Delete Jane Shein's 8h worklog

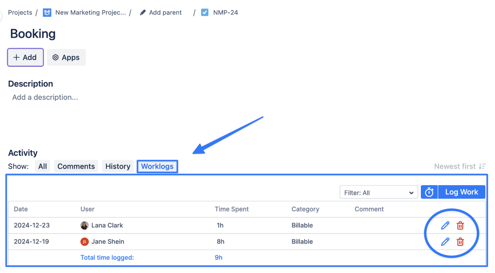coord(460,242)
